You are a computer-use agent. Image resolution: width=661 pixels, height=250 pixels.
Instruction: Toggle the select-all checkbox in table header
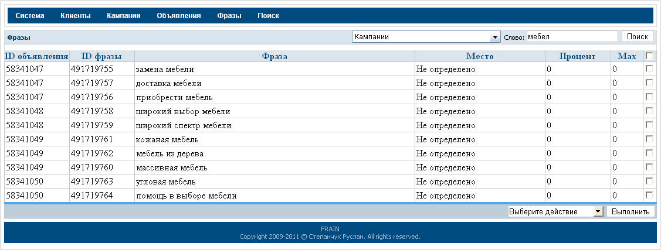click(x=649, y=56)
